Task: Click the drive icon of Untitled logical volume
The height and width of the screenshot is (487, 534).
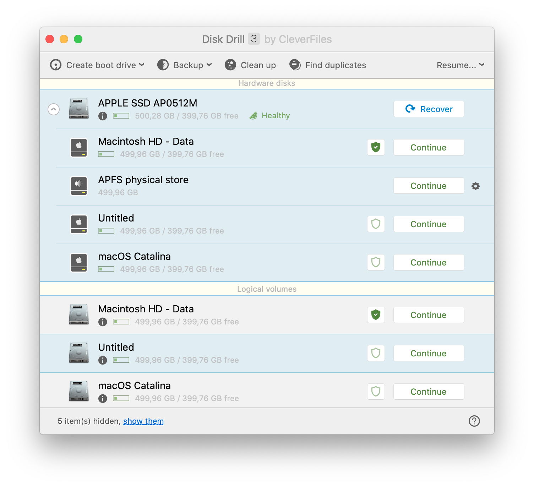Action: click(79, 353)
